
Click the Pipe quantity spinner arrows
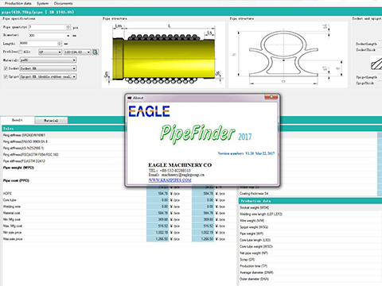tap(68, 27)
